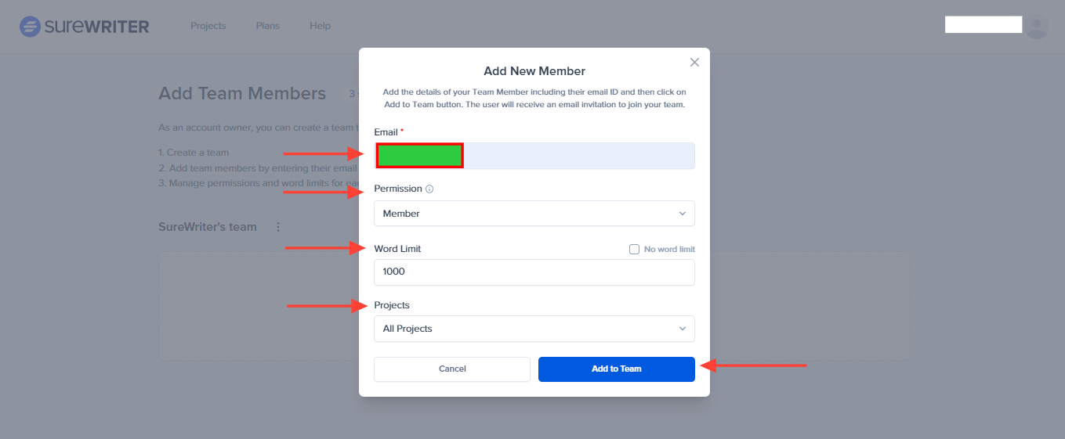Open the Help menu item
The height and width of the screenshot is (439, 1065).
point(320,26)
